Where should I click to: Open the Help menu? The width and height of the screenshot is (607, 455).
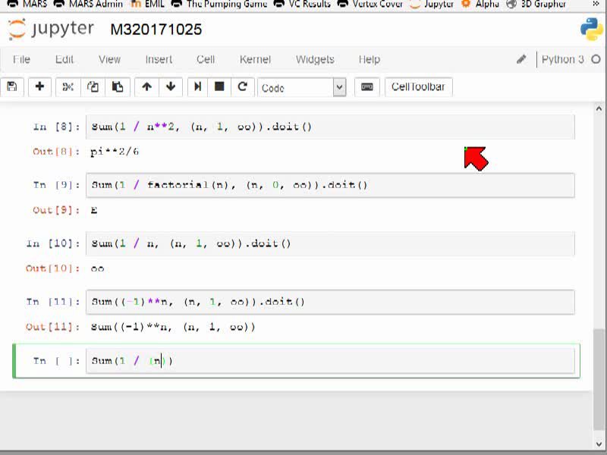tap(370, 59)
